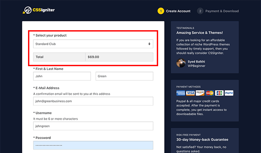
Task: Click the Username field with johngreen
Action: pyautogui.click(x=93, y=126)
